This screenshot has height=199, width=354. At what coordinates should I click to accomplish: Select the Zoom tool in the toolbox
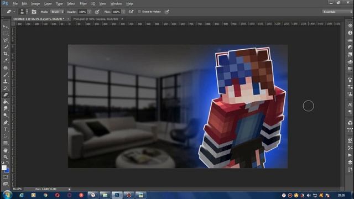(6, 157)
